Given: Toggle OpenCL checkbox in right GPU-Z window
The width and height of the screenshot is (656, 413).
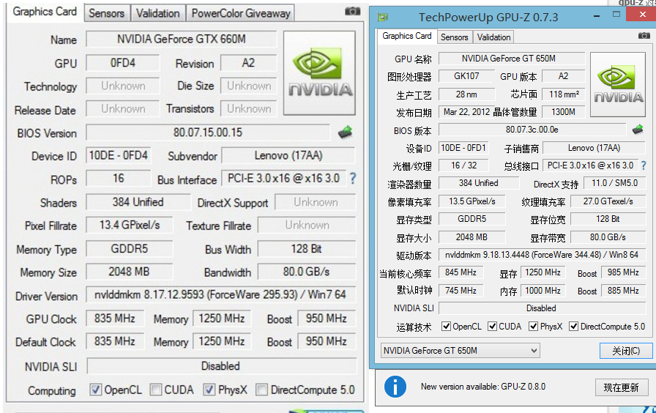Looking at the screenshot, I should coord(447,327).
